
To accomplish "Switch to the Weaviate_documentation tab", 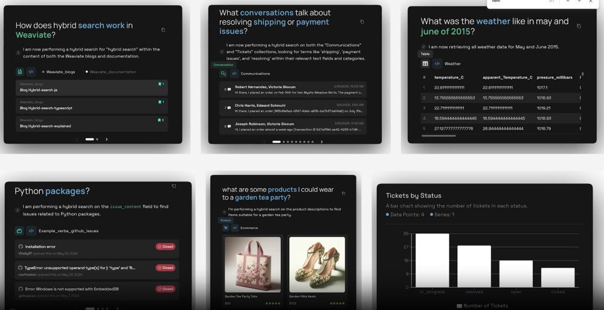I will pyautogui.click(x=111, y=72).
